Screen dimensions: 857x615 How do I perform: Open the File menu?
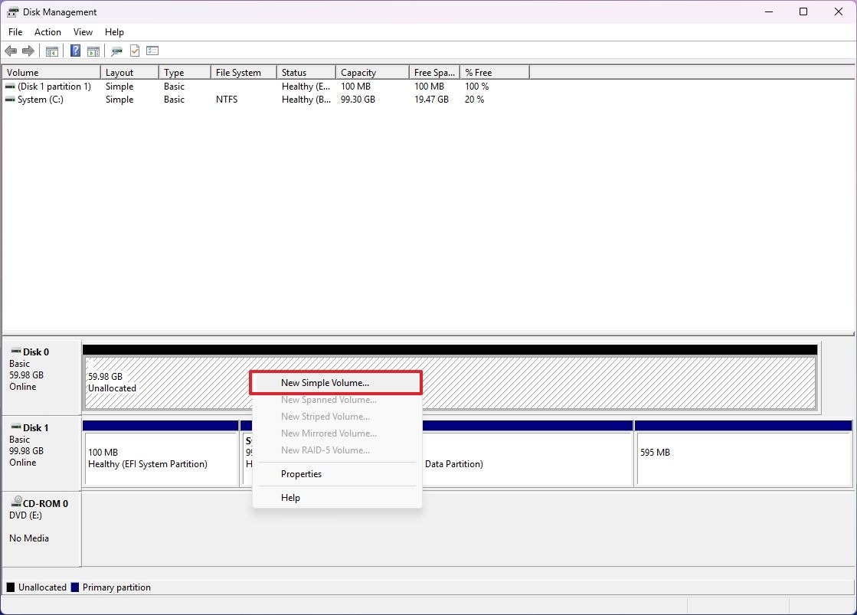click(x=15, y=32)
